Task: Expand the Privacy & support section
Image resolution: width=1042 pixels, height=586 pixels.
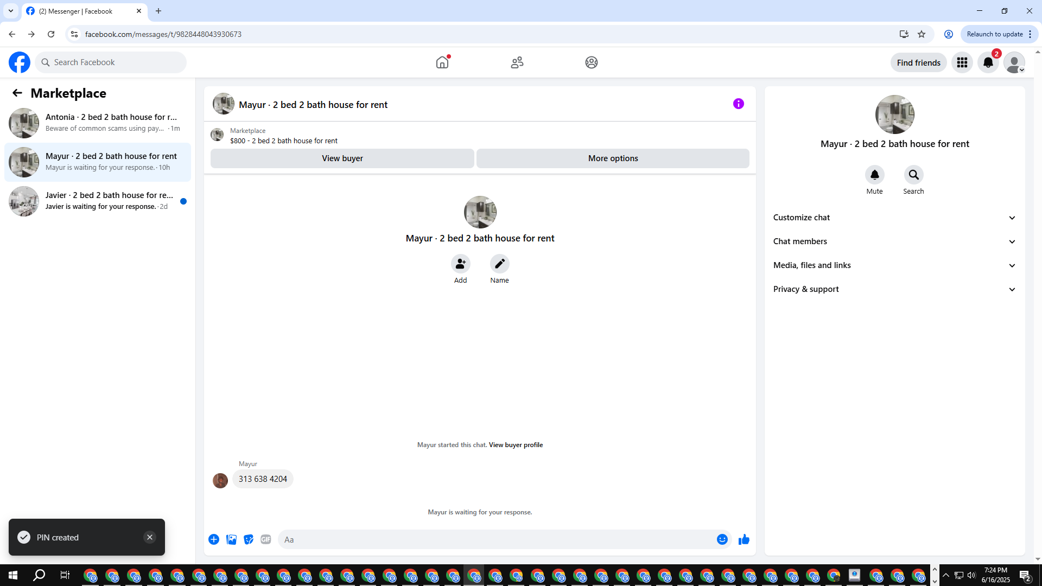Action: [894, 289]
